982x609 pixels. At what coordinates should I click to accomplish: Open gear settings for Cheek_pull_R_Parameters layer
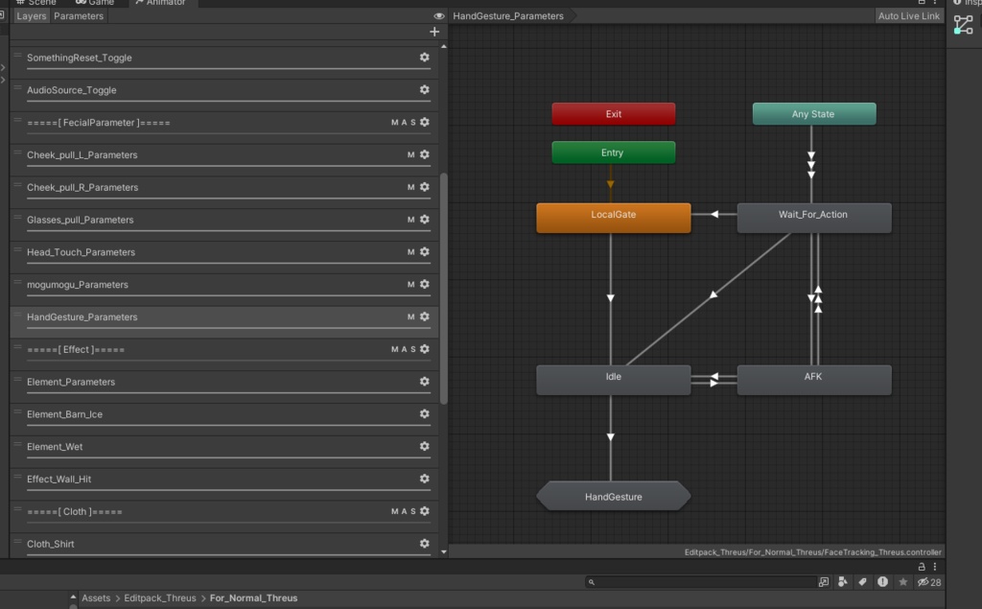[425, 187]
